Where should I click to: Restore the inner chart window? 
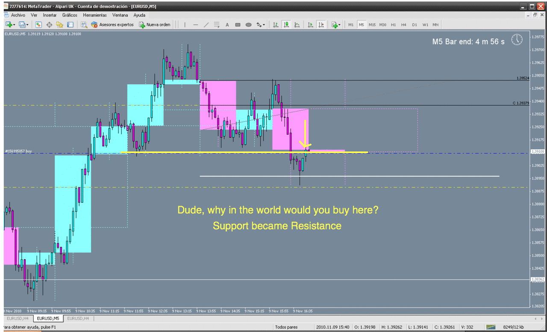(535, 15)
